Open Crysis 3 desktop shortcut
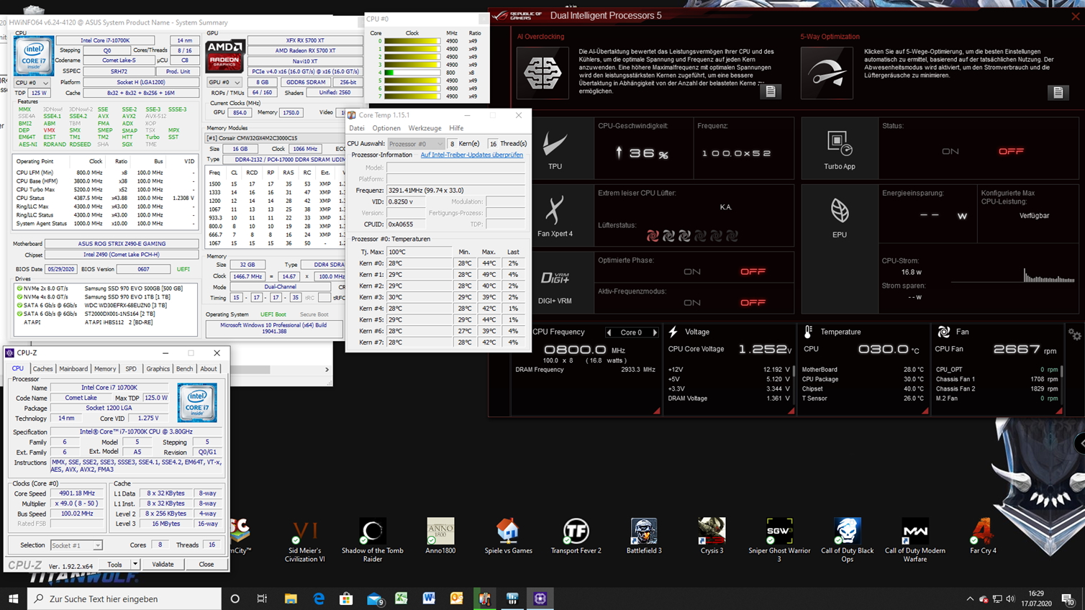The width and height of the screenshot is (1085, 610). pos(712,536)
